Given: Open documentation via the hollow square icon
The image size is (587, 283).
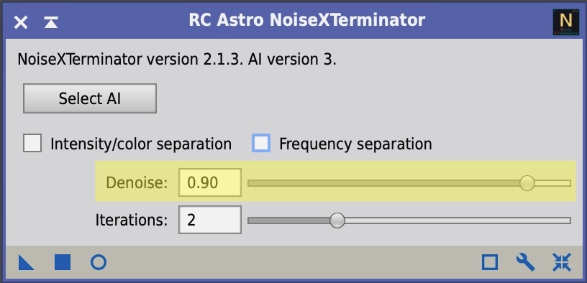Looking at the screenshot, I should click(490, 262).
